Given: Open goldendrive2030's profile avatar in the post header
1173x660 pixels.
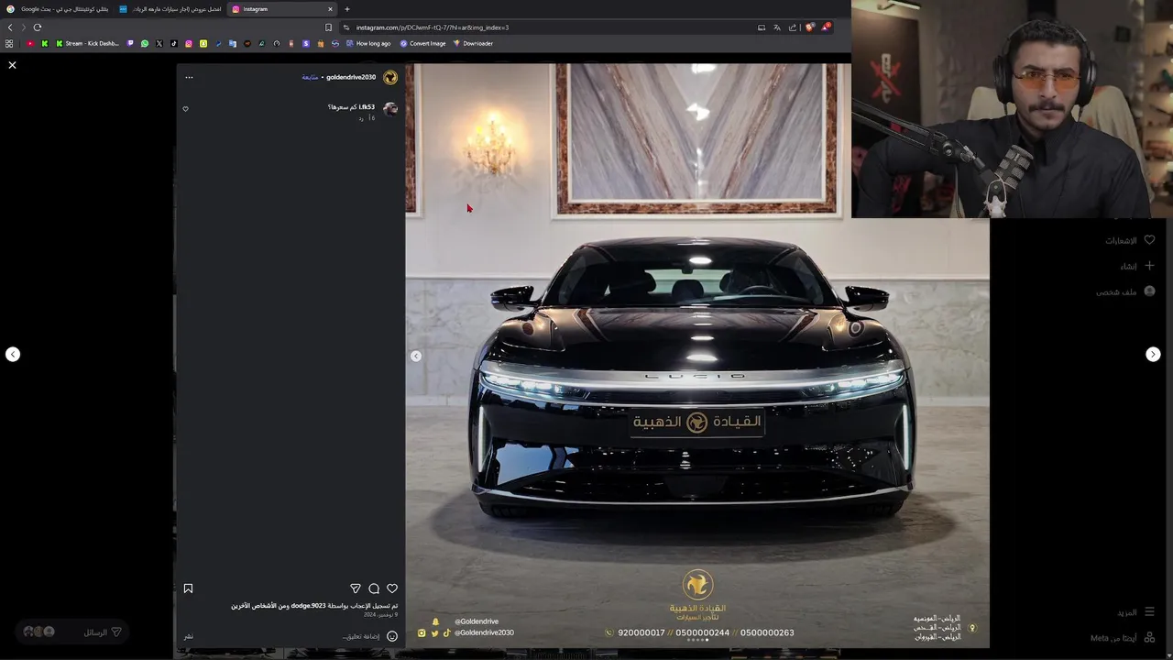Looking at the screenshot, I should click(390, 77).
